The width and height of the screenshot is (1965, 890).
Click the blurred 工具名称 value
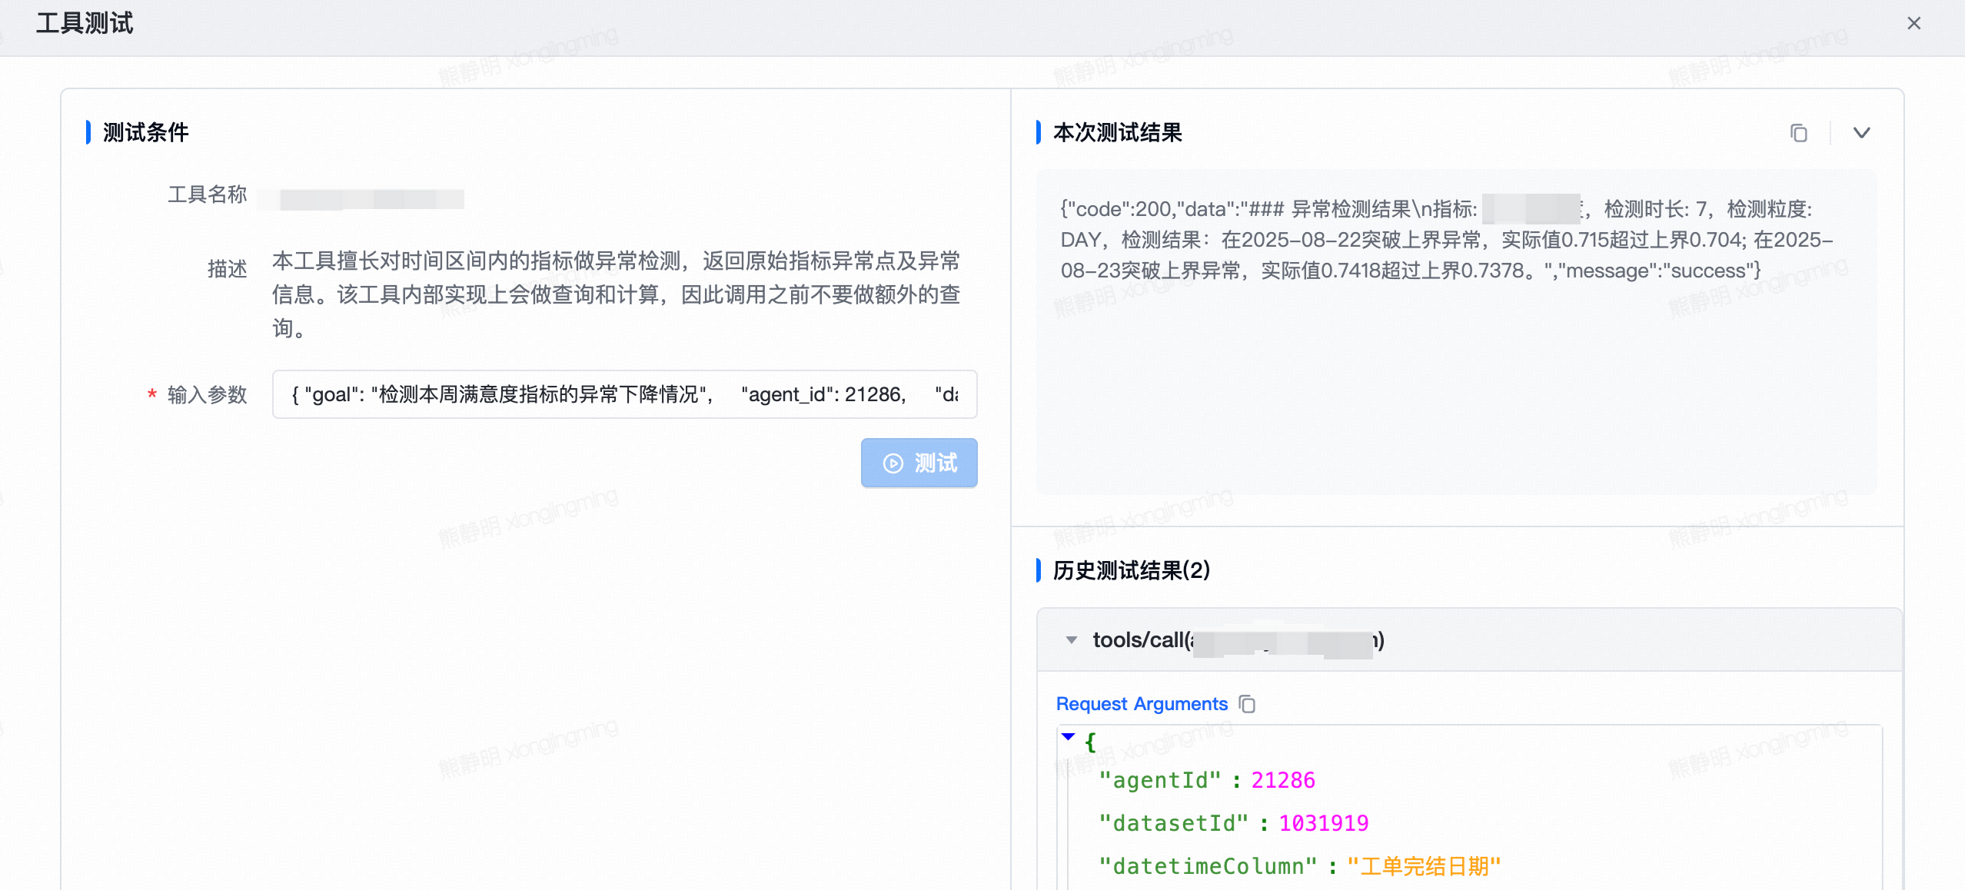click(361, 198)
